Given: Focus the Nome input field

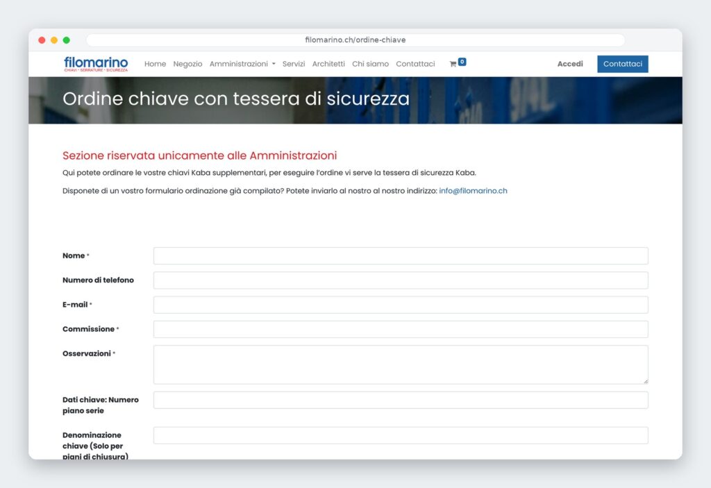Looking at the screenshot, I should (x=401, y=255).
